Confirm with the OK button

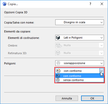tap(92, 98)
